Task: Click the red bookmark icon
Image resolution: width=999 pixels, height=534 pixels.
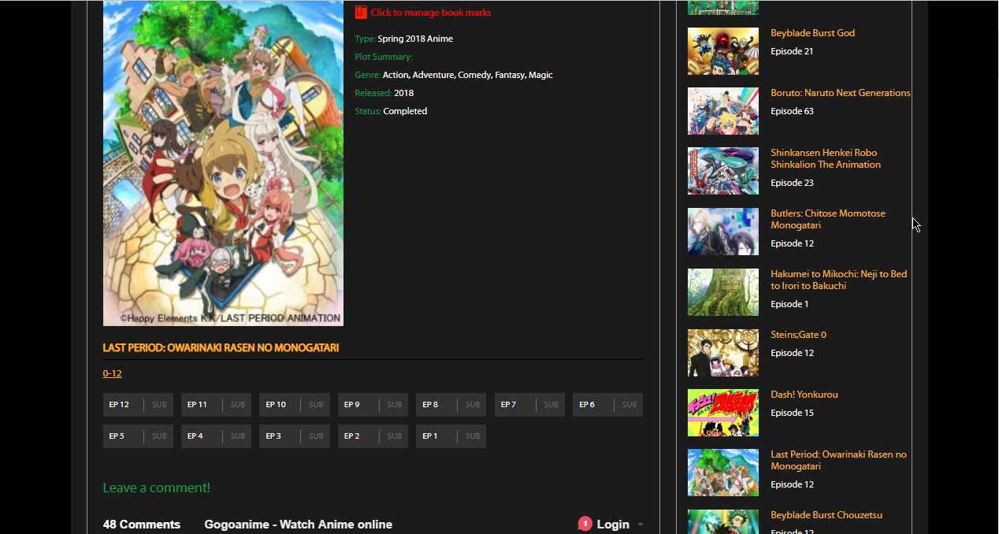Action: point(361,13)
